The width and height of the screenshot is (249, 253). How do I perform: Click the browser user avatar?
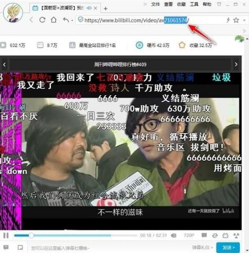[13, 13]
